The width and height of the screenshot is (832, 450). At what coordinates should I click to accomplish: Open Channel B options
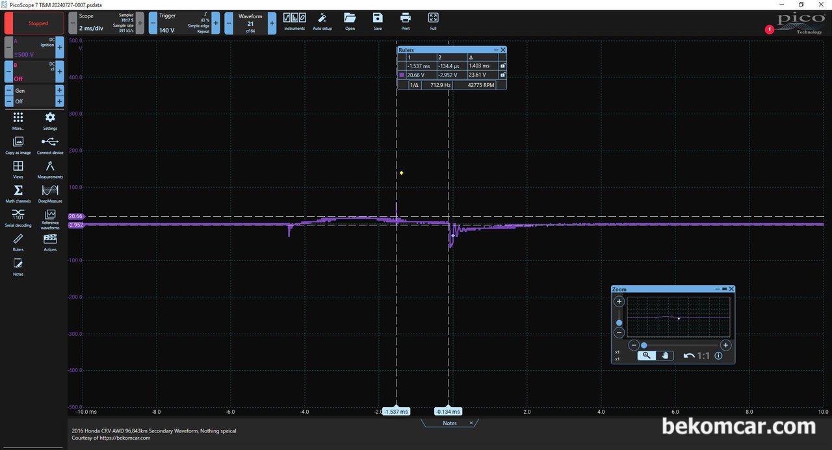pos(34,71)
